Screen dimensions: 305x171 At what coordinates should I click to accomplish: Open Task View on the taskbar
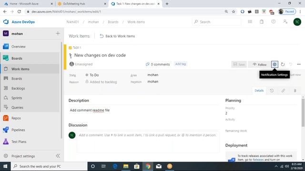click(103, 166)
